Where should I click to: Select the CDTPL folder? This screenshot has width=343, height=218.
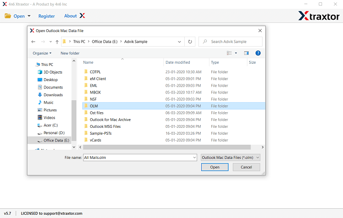point(96,72)
